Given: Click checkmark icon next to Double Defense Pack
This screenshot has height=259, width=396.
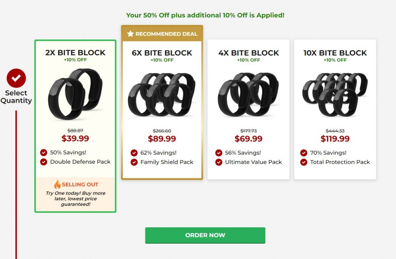Looking at the screenshot, I should click(44, 162).
